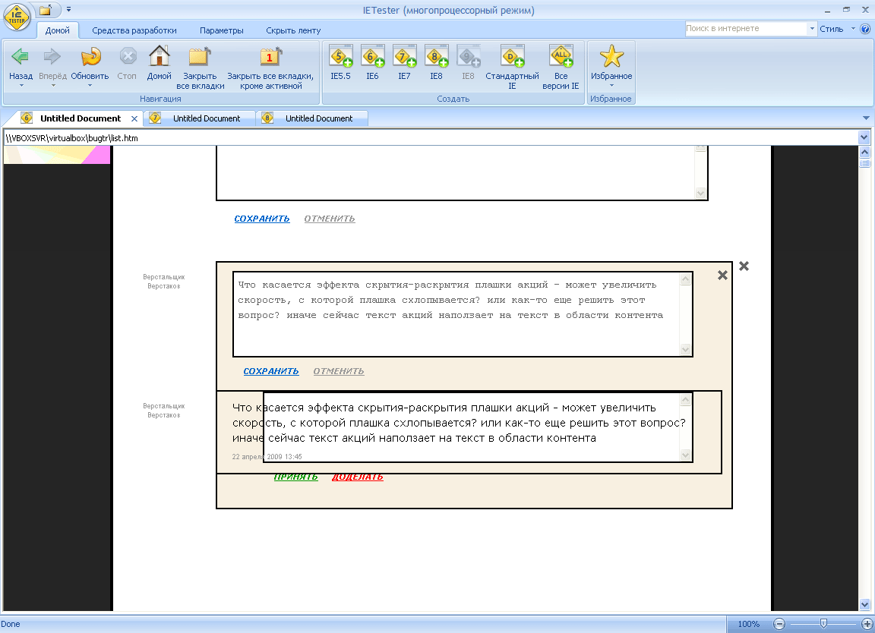This screenshot has height=633, width=875.
Task: Click Закрыть все вкладки icon
Action: click(200, 57)
